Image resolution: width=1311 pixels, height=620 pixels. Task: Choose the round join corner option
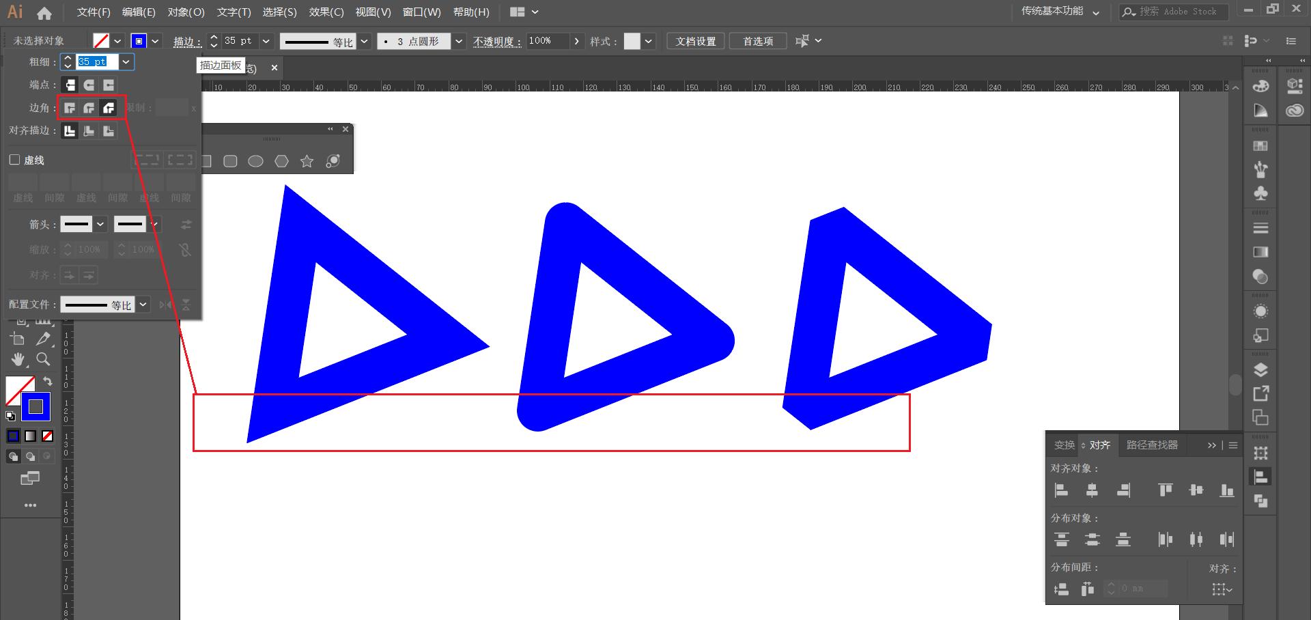(x=89, y=108)
